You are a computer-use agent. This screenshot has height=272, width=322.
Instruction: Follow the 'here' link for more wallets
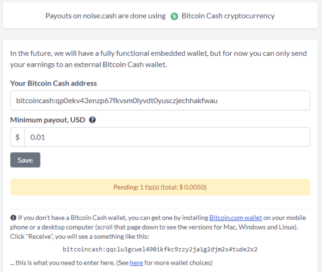point(136,263)
